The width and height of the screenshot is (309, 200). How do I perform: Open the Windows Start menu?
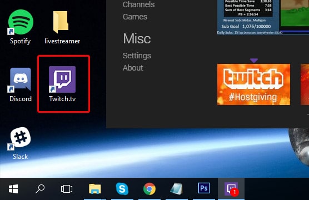13,189
